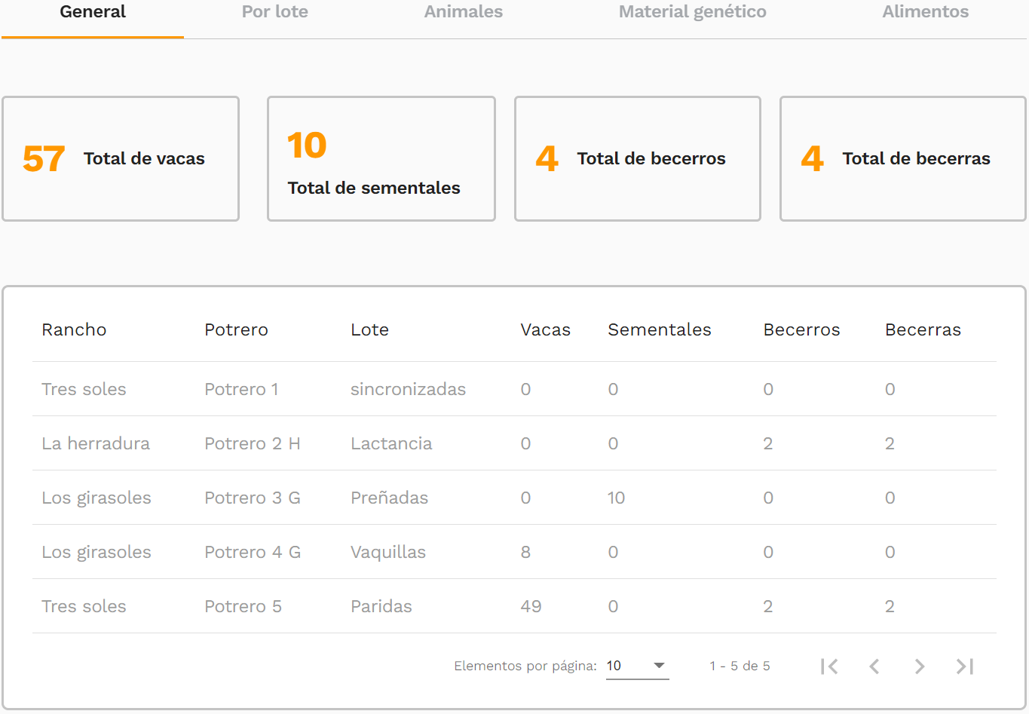Image resolution: width=1029 pixels, height=714 pixels.
Task: Select the Paridas lot cell
Action: [381, 606]
